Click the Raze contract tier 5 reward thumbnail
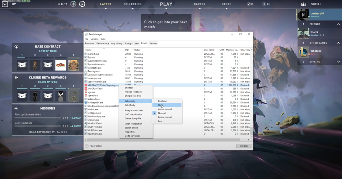This screenshot has height=179, width=342. pos(74,65)
